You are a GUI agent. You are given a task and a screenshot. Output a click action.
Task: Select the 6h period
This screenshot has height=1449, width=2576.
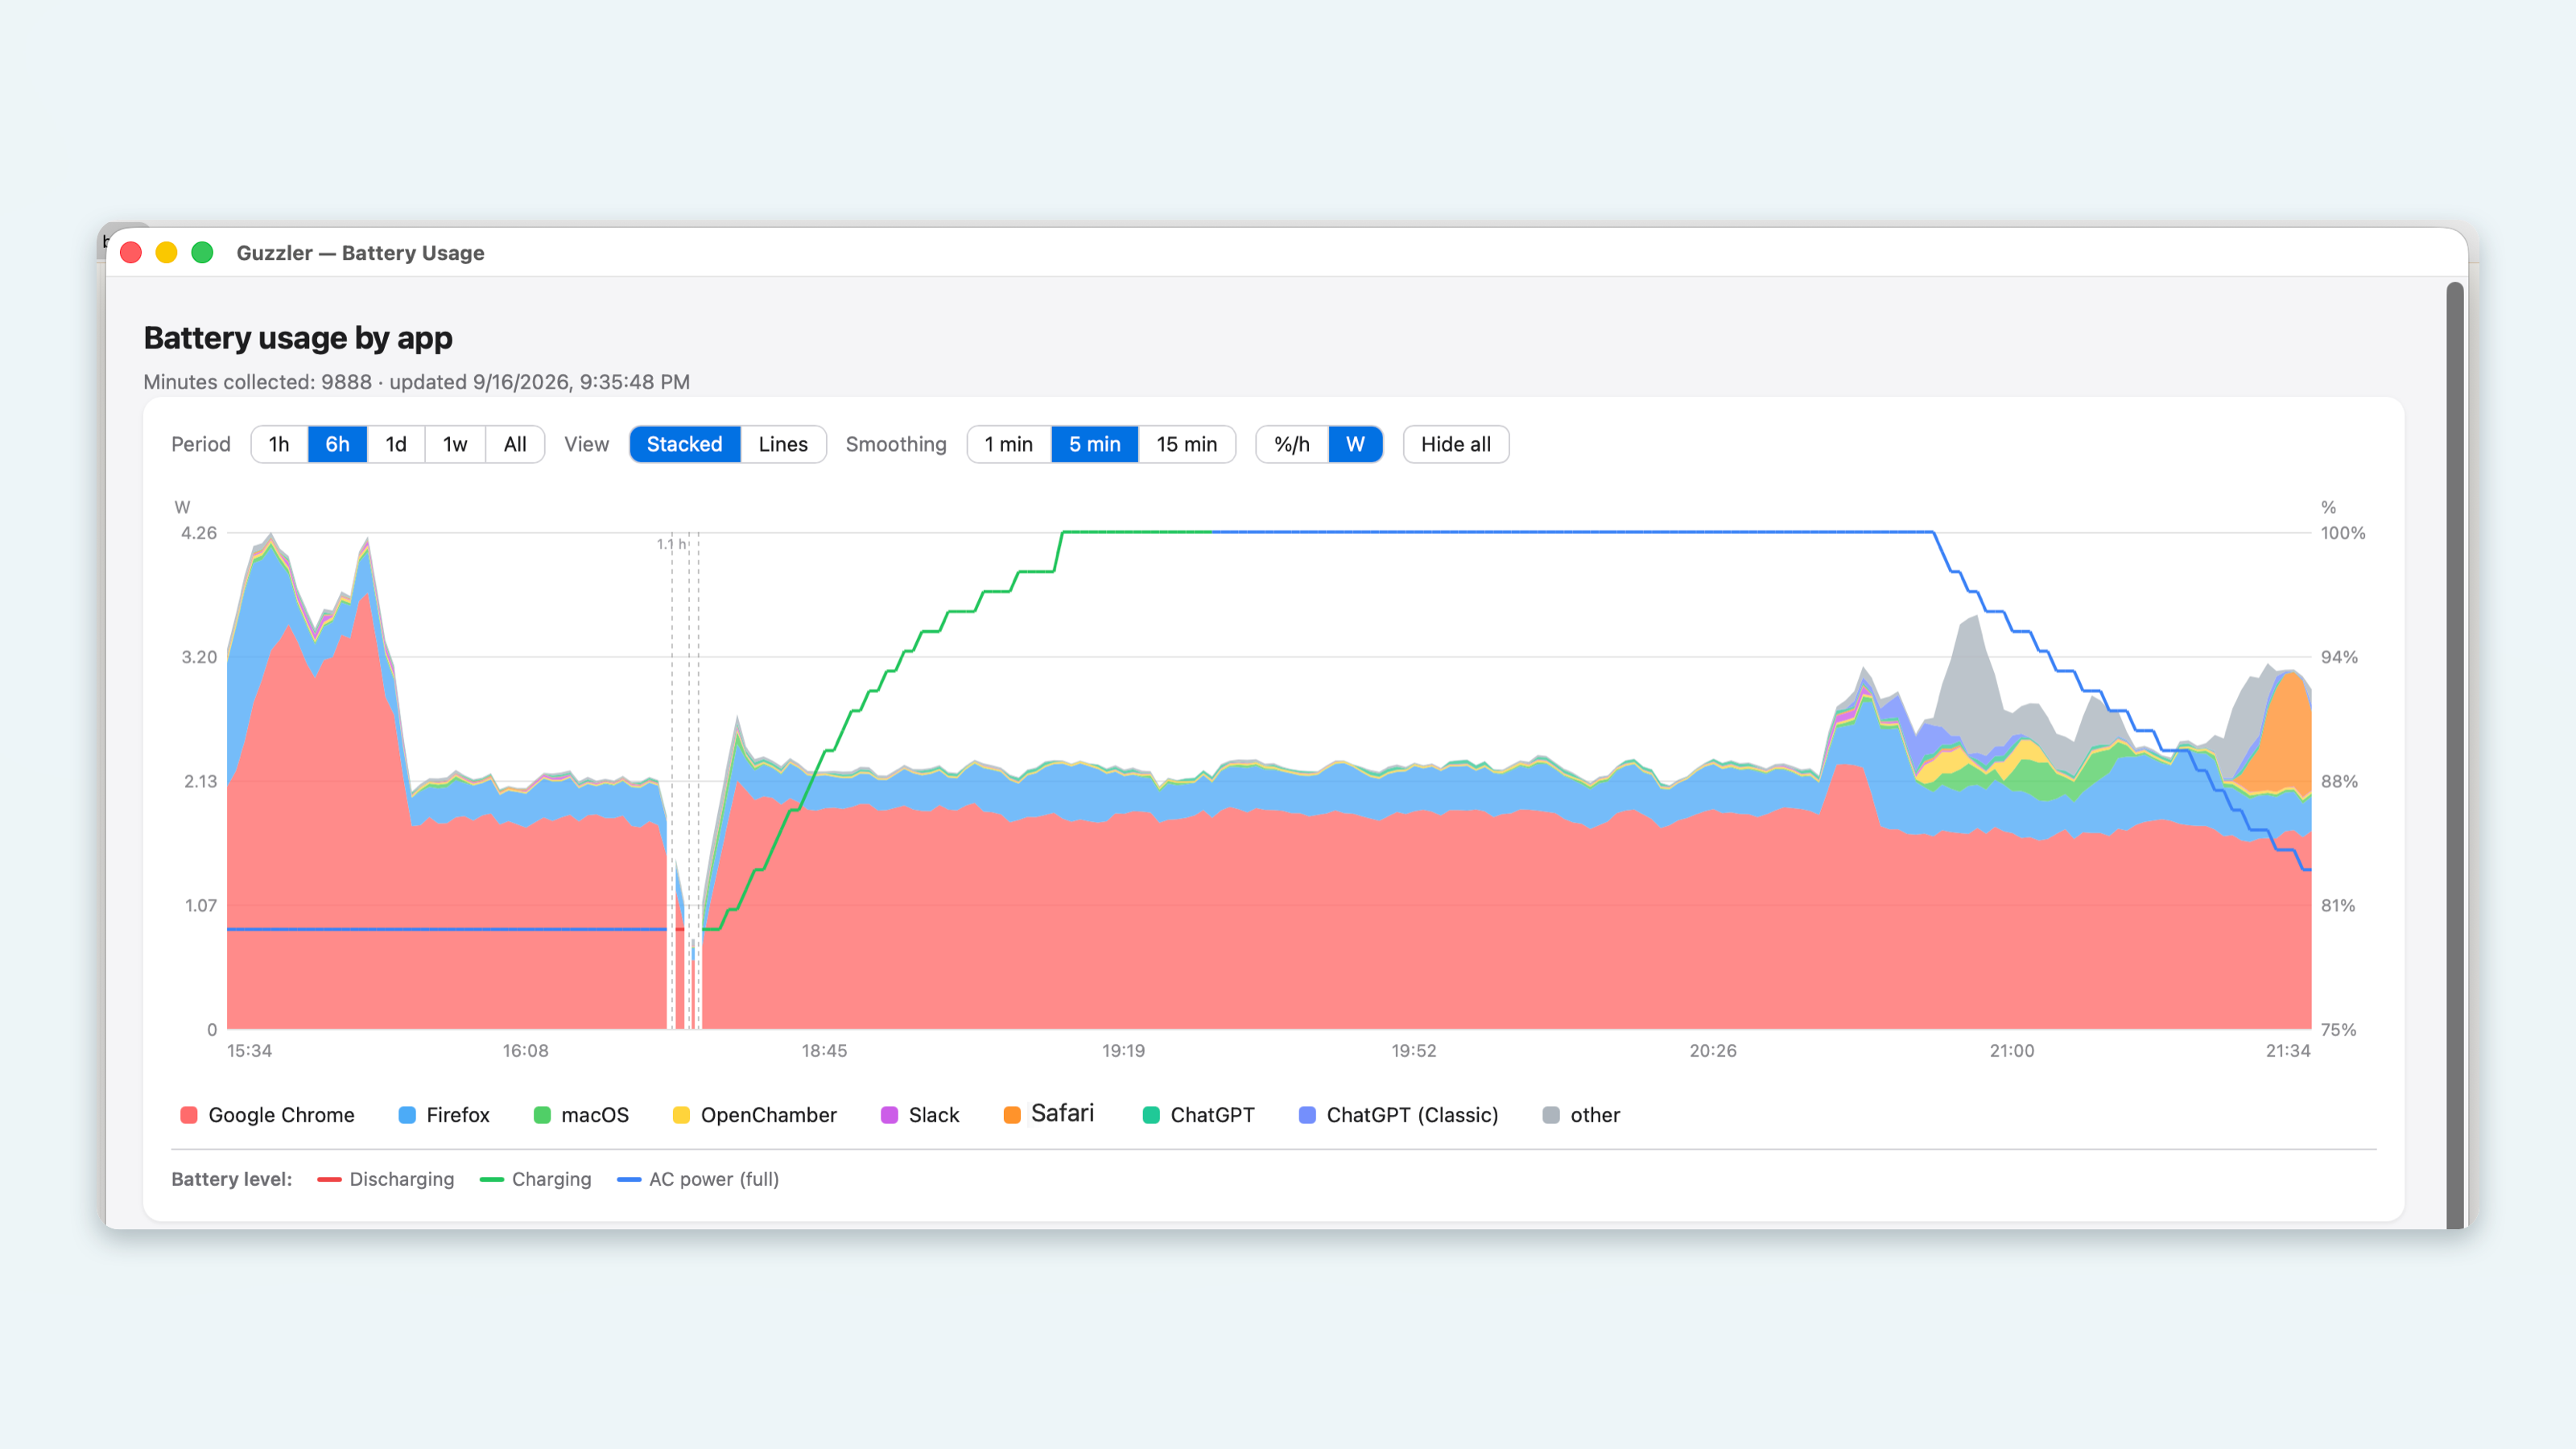click(x=338, y=444)
